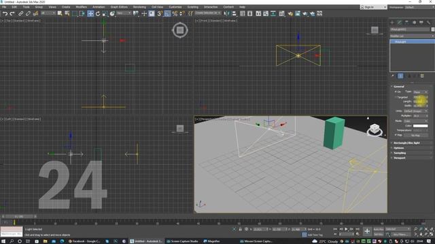The image size is (435, 244).
Task: Toggle the Percent Snap icon
Action: (175, 14)
